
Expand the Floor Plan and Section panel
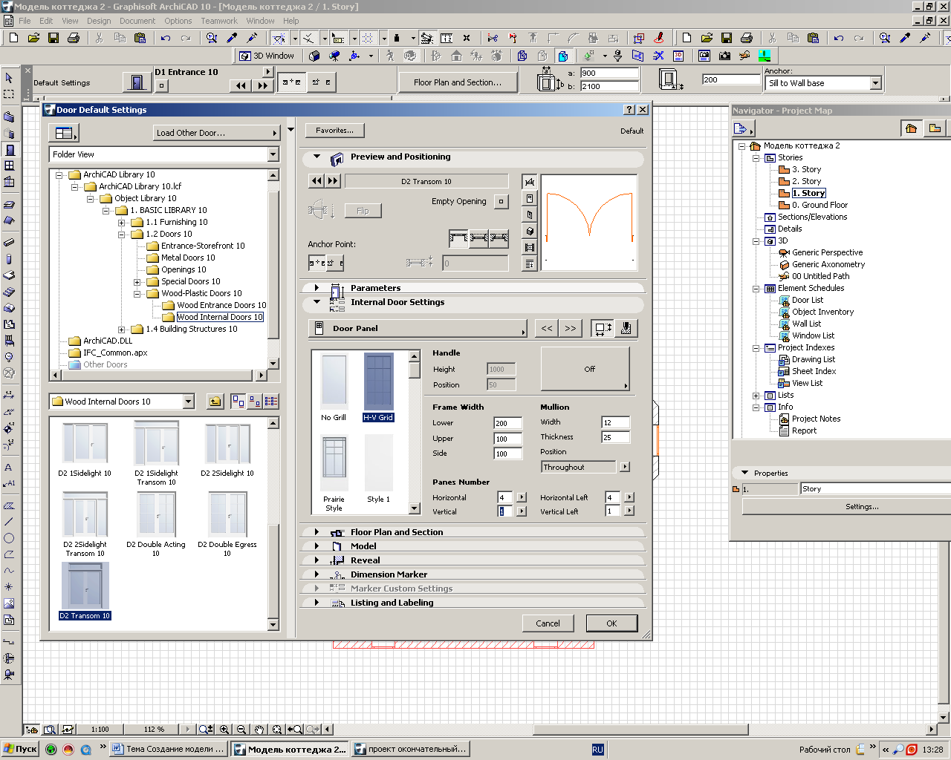coord(317,532)
